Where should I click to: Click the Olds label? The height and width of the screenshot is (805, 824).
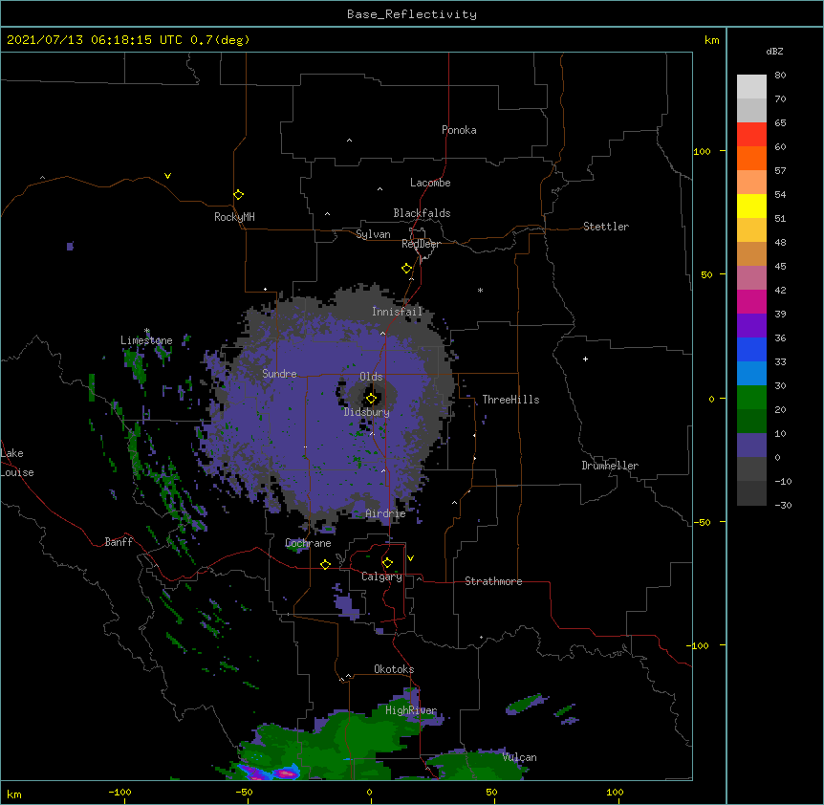pos(371,377)
